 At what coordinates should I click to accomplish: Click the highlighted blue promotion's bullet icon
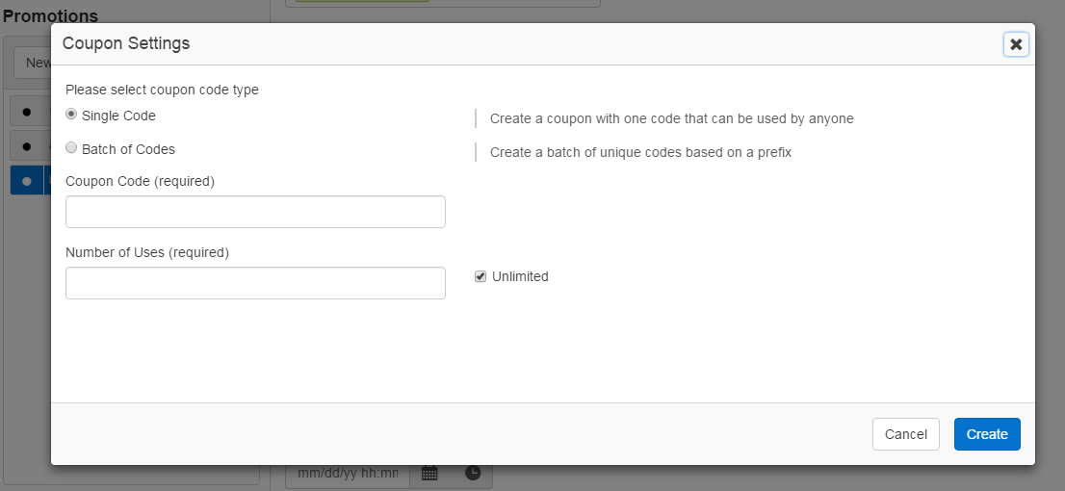[26, 181]
